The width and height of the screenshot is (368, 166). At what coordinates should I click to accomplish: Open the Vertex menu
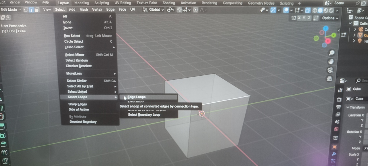coord(97,9)
